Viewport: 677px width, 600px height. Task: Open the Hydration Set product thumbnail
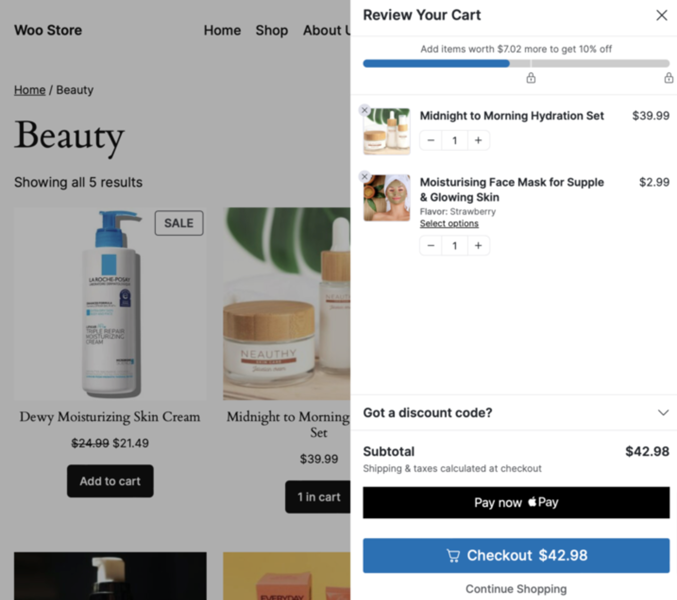pos(386,131)
